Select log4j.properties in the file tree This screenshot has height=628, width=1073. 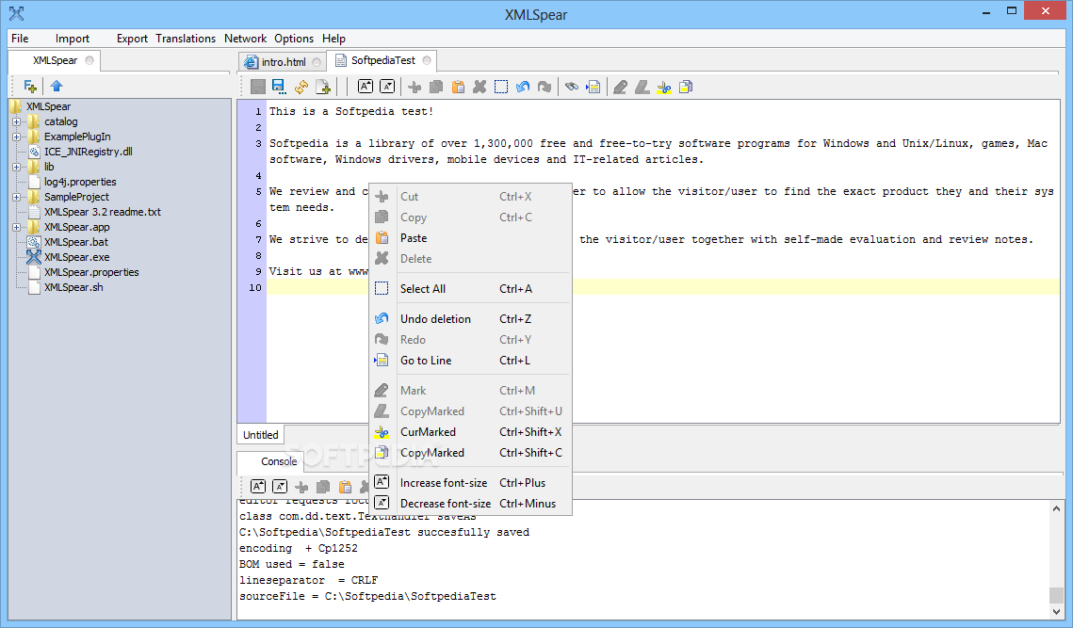[x=80, y=182]
